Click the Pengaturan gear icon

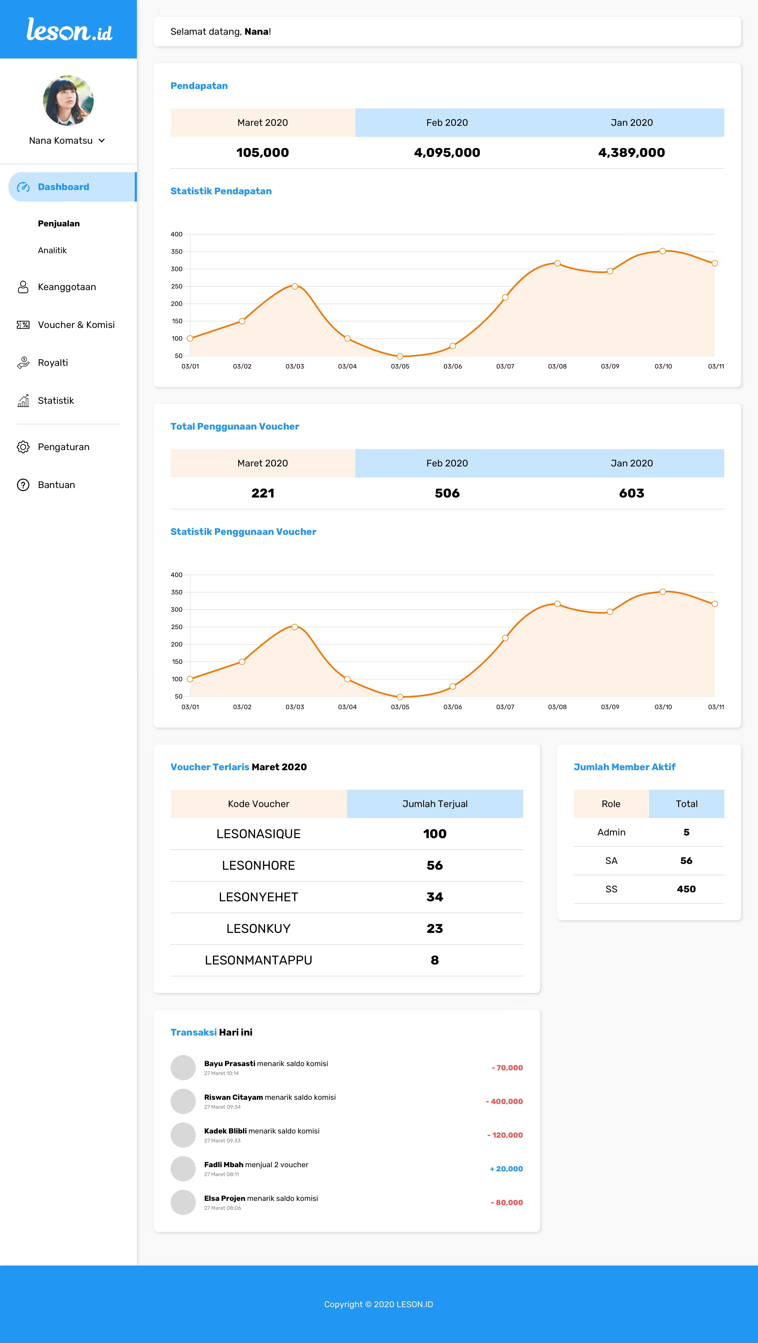(x=23, y=447)
